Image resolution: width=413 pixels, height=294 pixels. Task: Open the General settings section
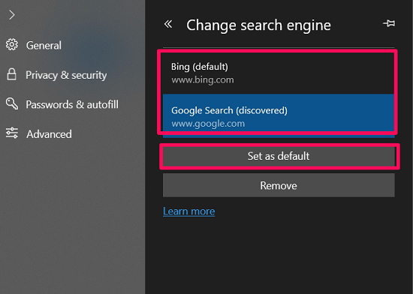(x=44, y=46)
